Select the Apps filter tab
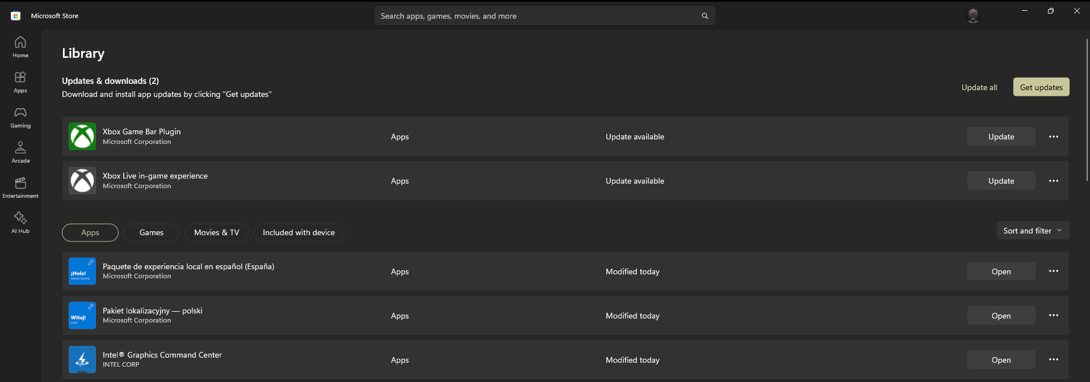Image resolution: width=1090 pixels, height=382 pixels. [x=90, y=232]
